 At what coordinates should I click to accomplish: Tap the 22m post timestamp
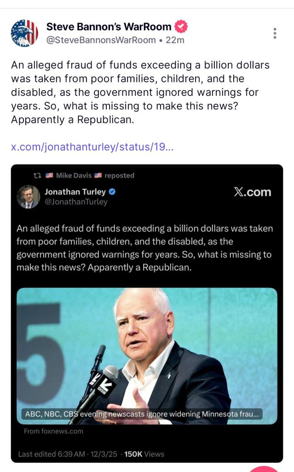(x=175, y=40)
